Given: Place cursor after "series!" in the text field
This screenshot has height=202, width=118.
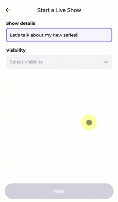Looking at the screenshot, I should (x=77, y=35).
